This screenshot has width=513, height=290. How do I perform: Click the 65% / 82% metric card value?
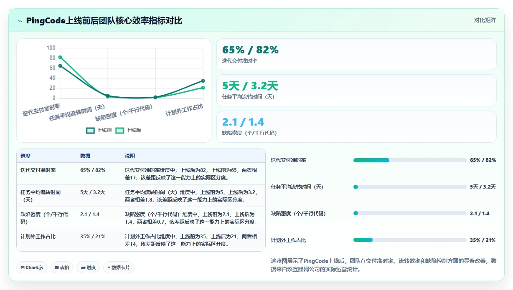point(250,50)
